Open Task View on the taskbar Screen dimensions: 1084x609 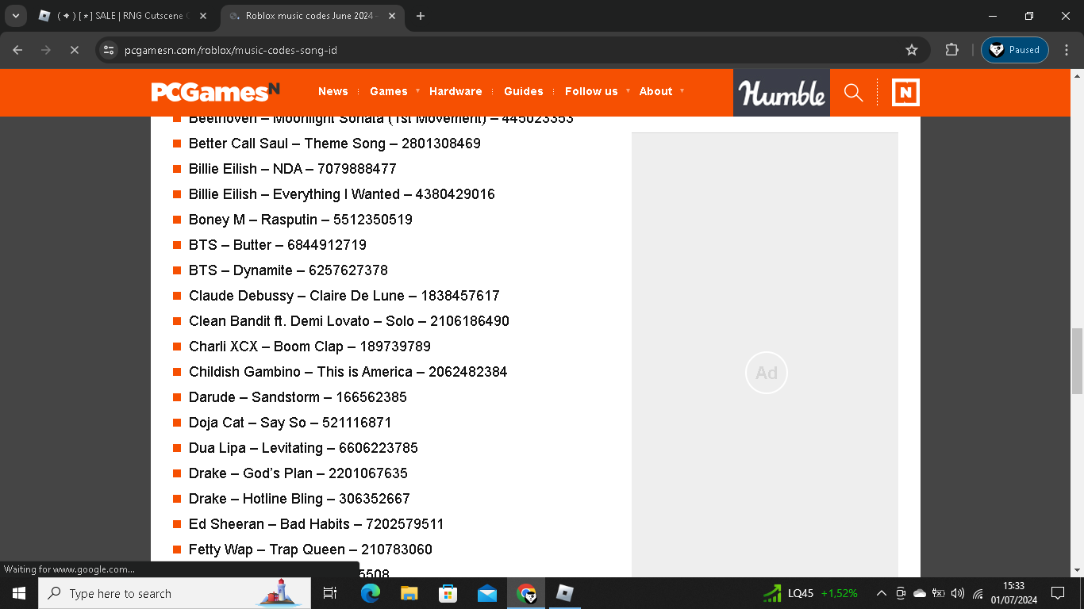tap(330, 593)
